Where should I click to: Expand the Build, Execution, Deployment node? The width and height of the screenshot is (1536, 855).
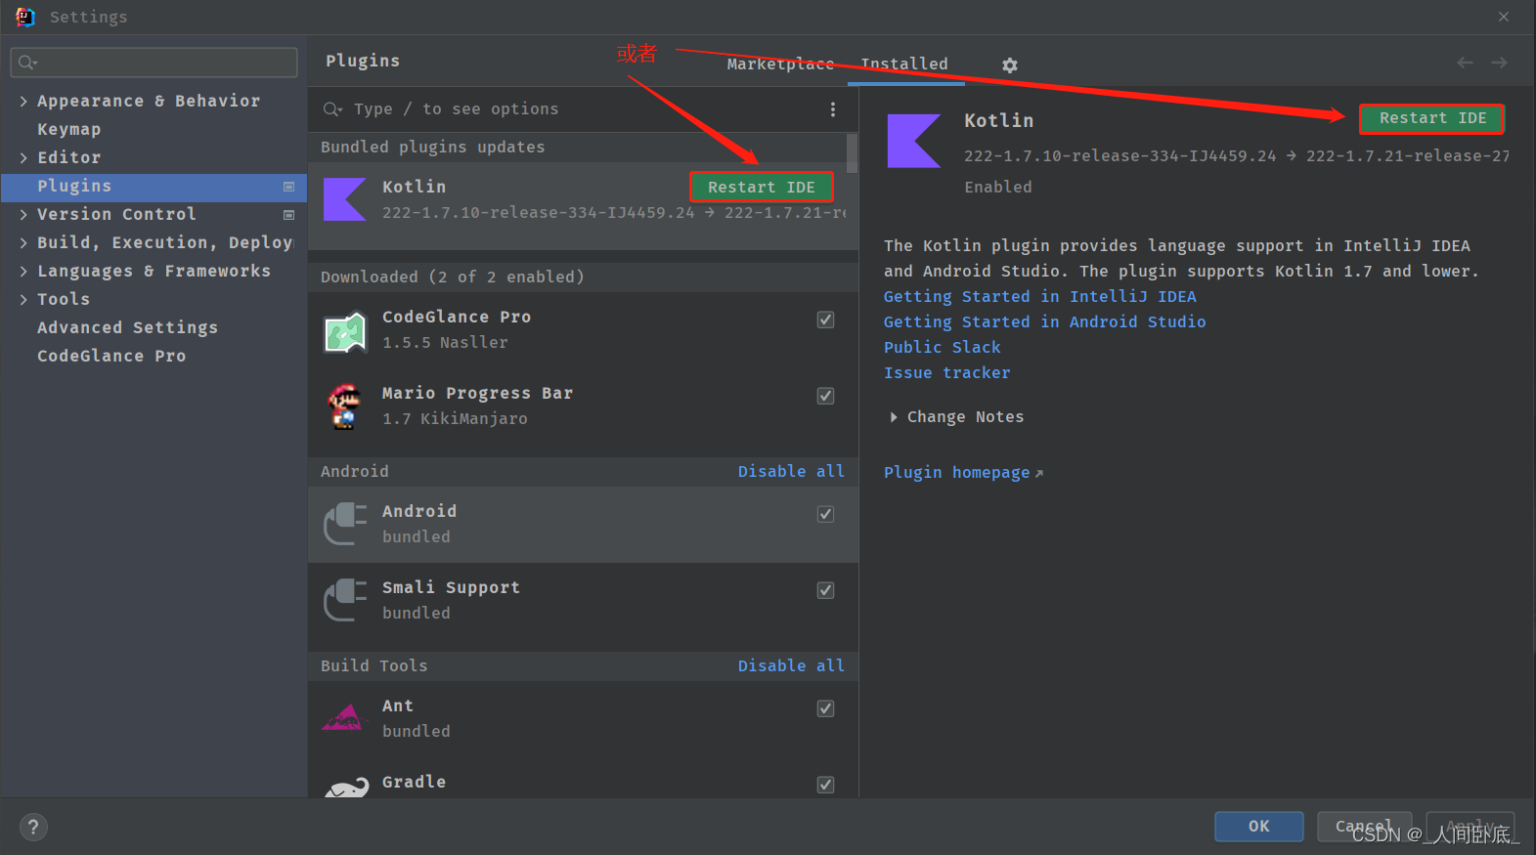[x=23, y=243]
